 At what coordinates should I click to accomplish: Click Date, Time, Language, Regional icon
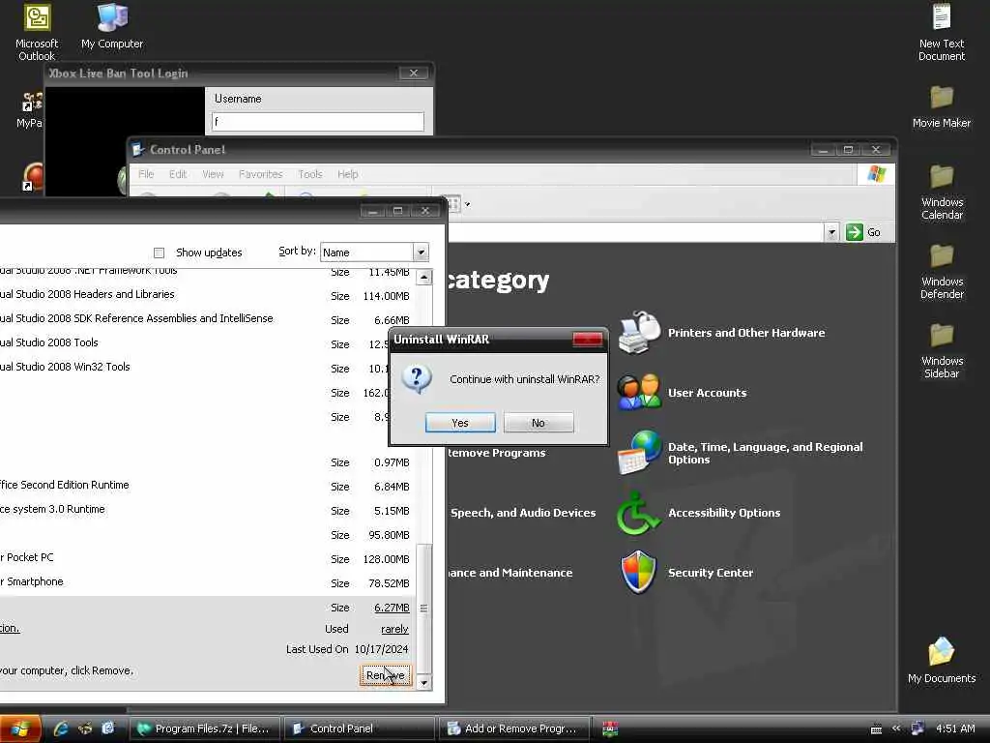[639, 453]
